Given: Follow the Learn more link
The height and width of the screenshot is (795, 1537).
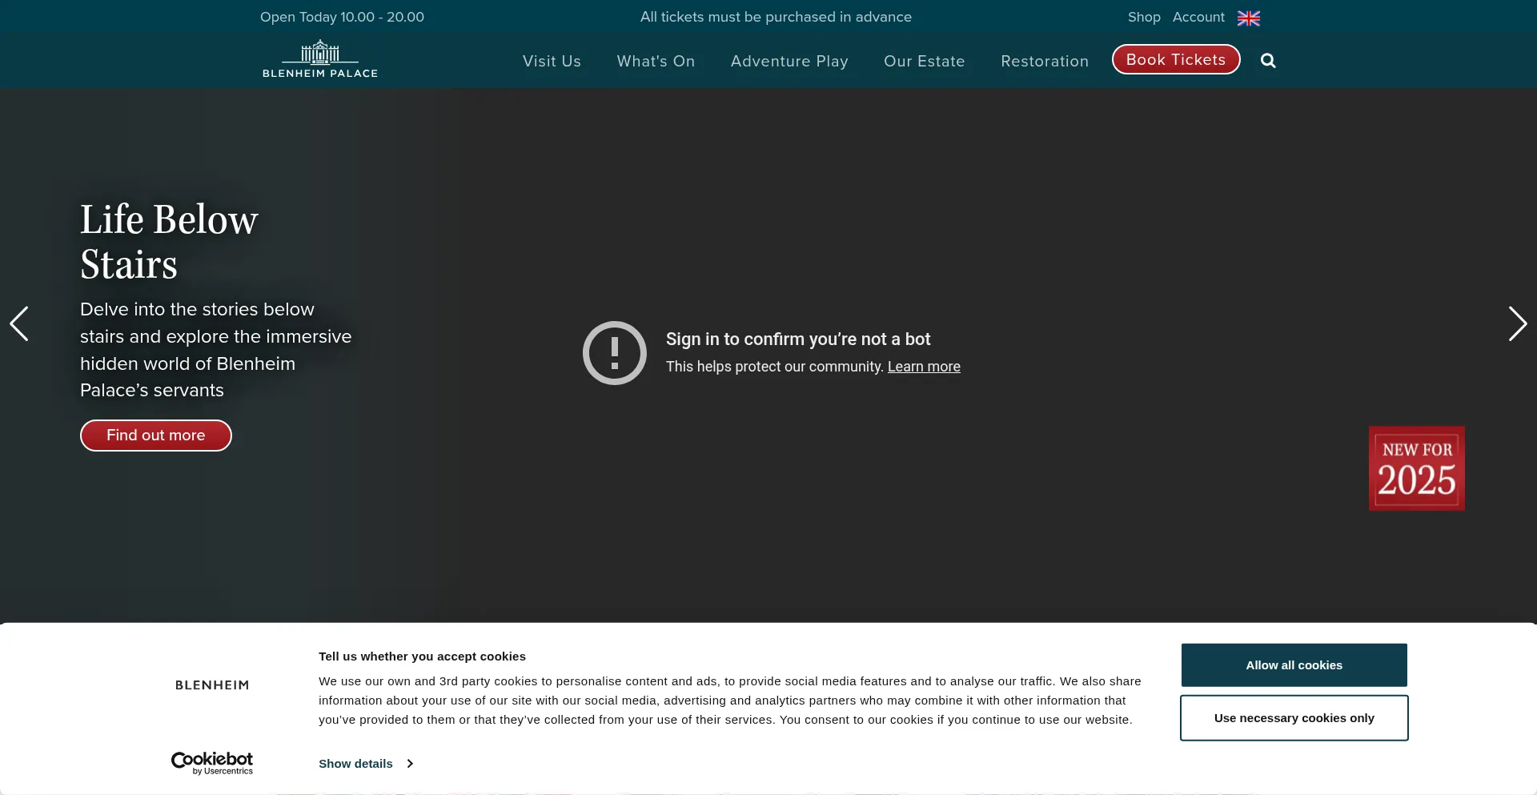Looking at the screenshot, I should pos(924,367).
